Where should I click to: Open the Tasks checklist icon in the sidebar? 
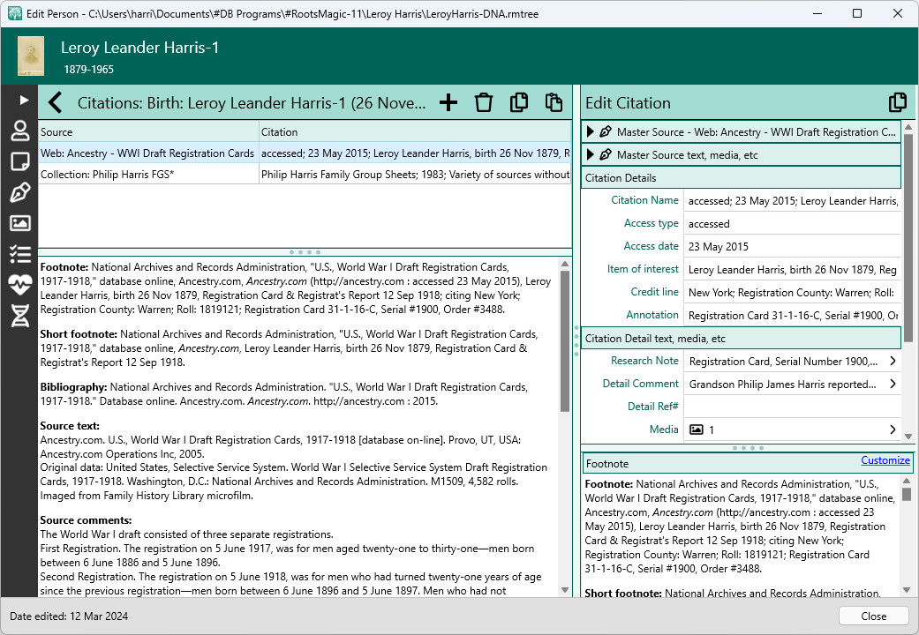point(20,254)
